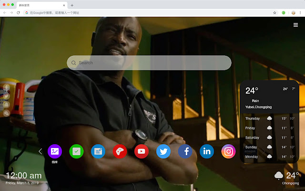The height and width of the screenshot is (191, 305).
Task: Share via the small Facebook sidebar icon
Action: [6, 87]
